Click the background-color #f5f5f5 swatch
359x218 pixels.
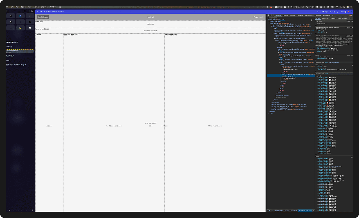pos(331,48)
